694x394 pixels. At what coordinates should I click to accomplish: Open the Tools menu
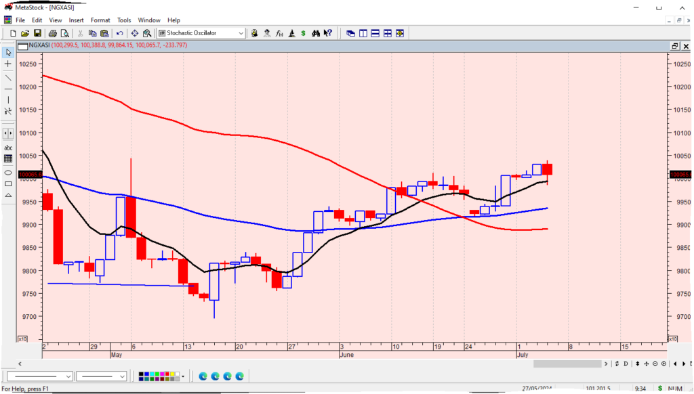[x=124, y=20]
